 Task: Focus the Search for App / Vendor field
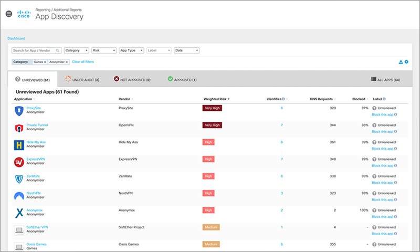click(36, 50)
